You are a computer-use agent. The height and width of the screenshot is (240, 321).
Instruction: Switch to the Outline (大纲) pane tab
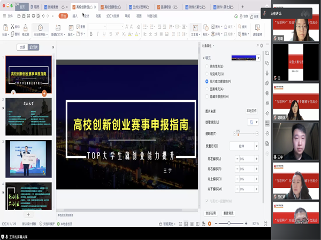21,47
